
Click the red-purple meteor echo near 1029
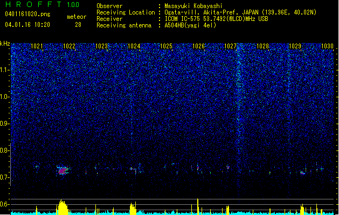click(302, 173)
